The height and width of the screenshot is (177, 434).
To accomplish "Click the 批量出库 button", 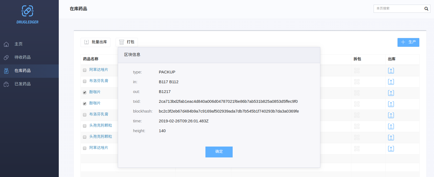I will (96, 42).
